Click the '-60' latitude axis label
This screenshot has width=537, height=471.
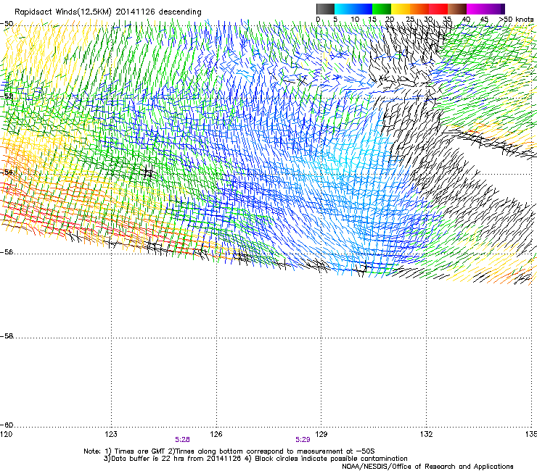pyautogui.click(x=7, y=425)
